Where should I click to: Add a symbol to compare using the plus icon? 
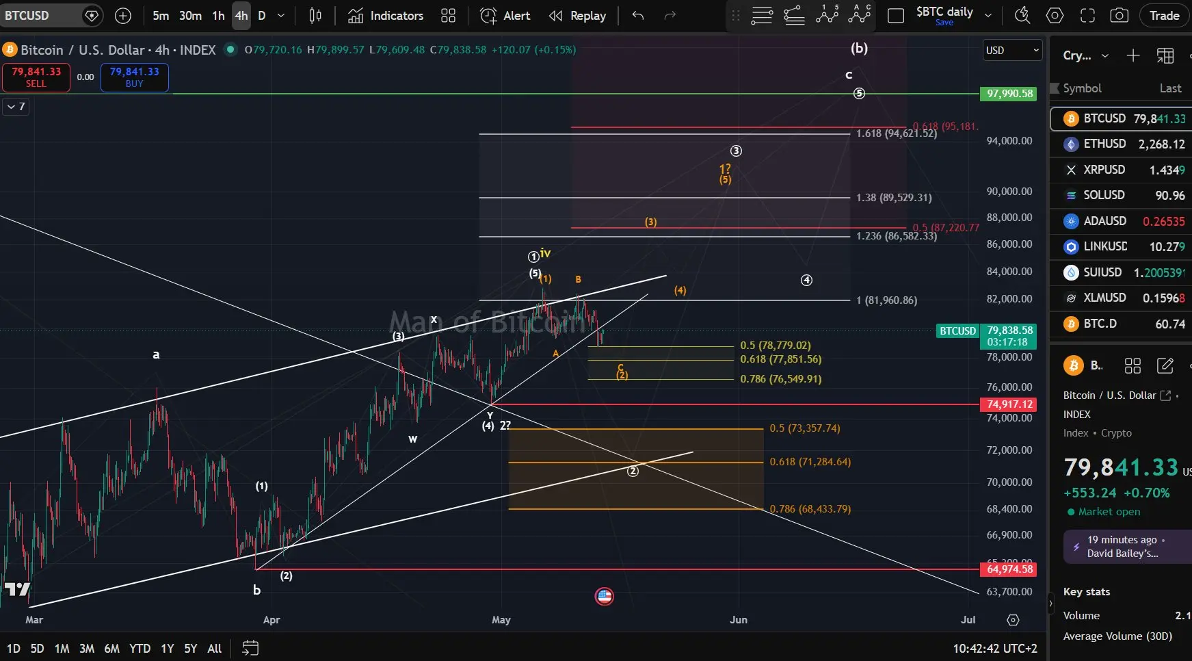coord(123,15)
